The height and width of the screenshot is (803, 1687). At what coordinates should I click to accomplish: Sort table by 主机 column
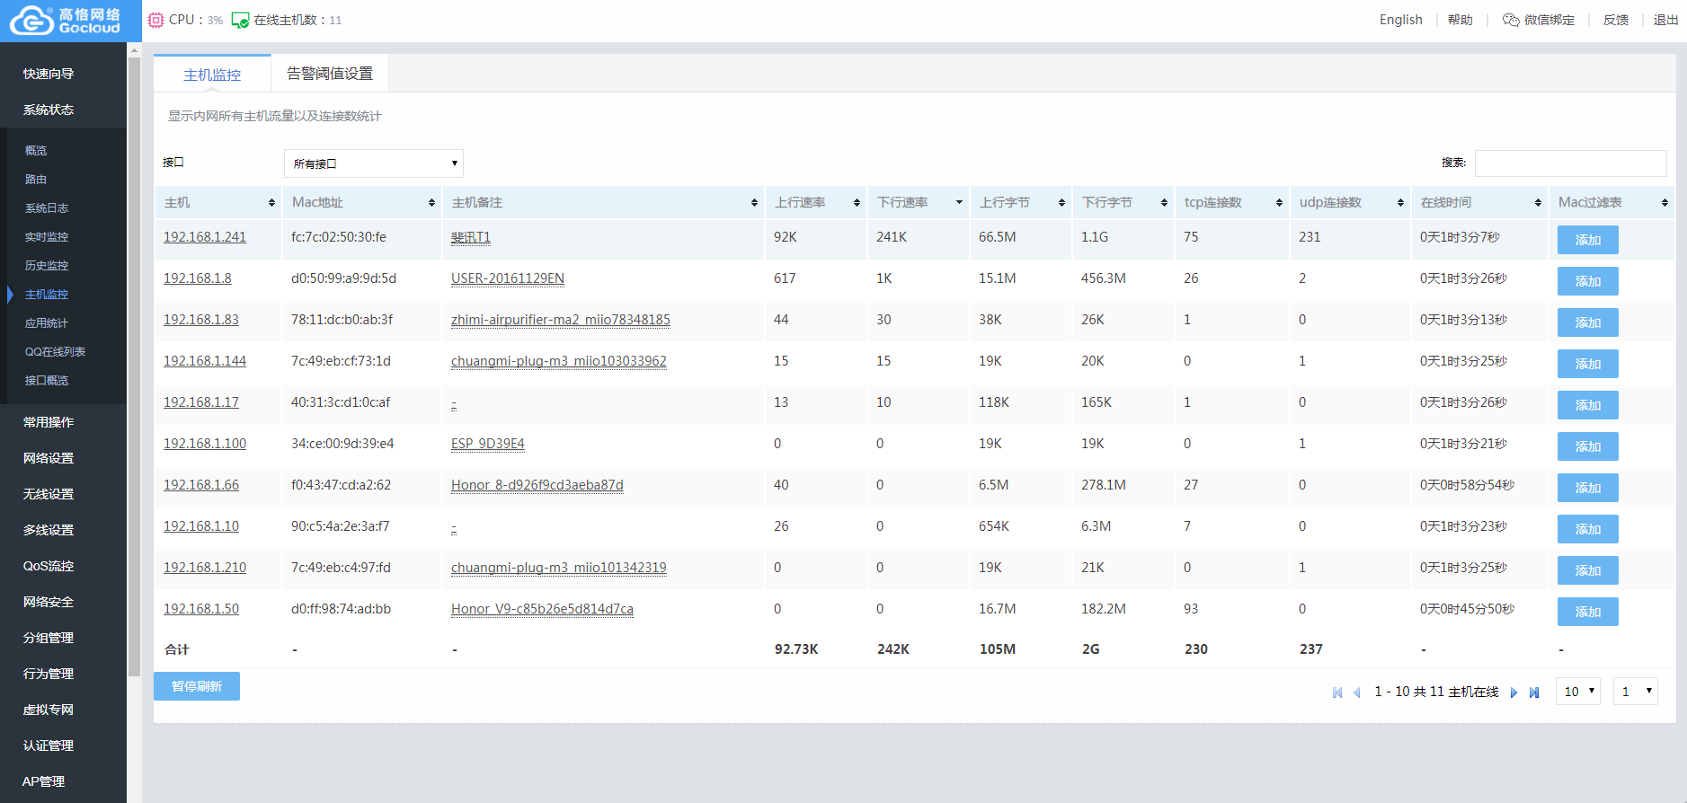coord(219,203)
